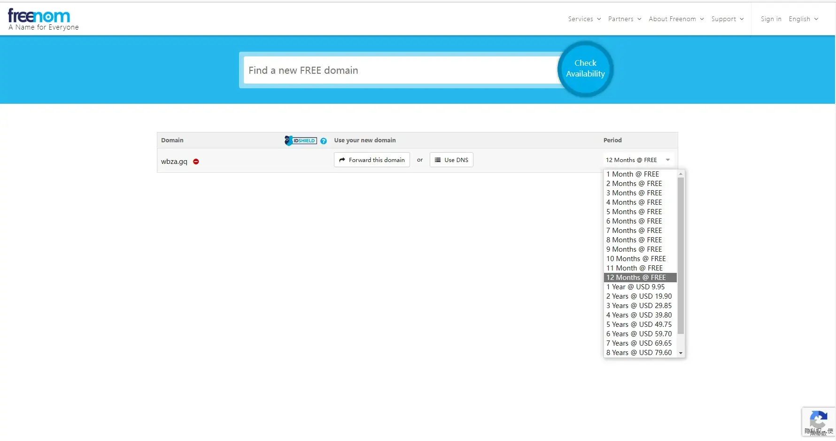
Task: Click the blue question mark help icon
Action: click(x=324, y=141)
